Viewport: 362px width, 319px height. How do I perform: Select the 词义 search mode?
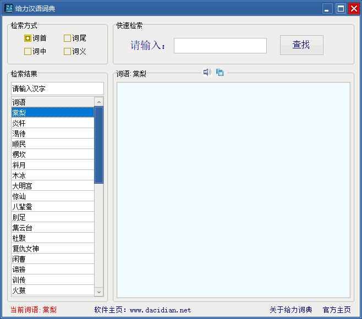coord(75,51)
